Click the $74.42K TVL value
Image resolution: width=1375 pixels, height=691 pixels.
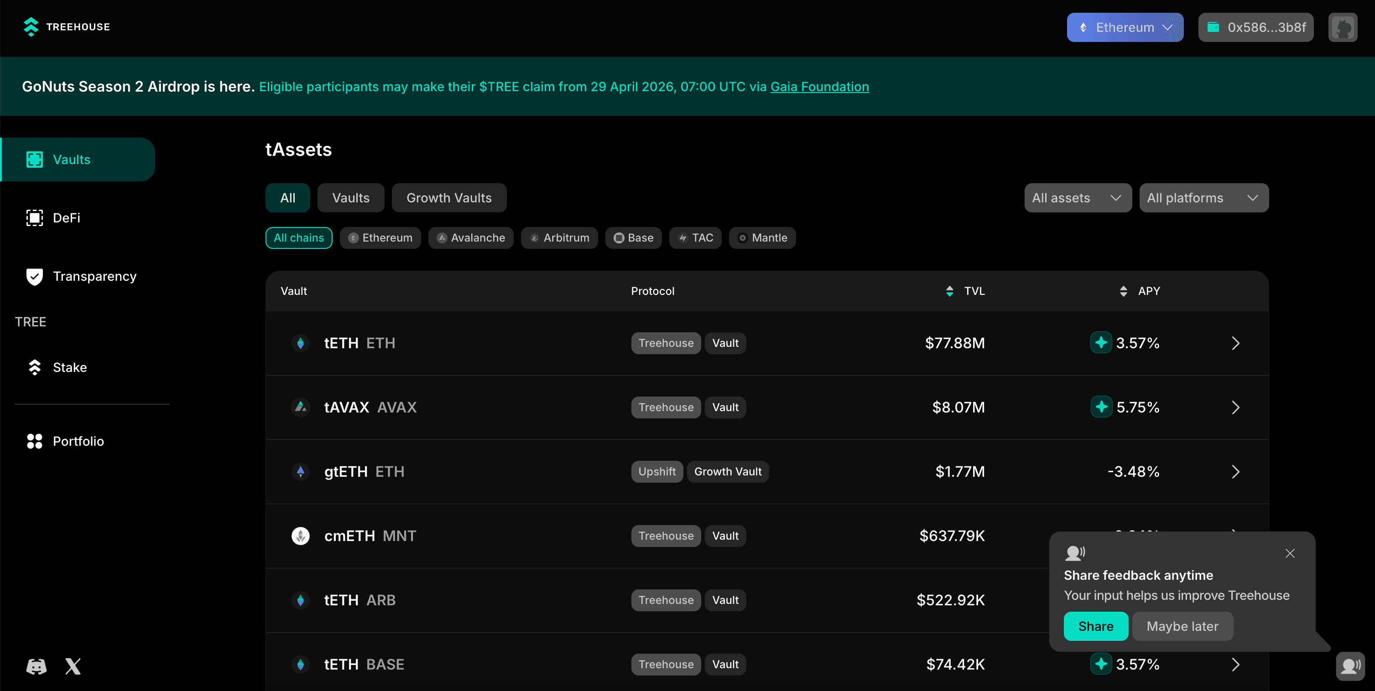[x=955, y=665]
